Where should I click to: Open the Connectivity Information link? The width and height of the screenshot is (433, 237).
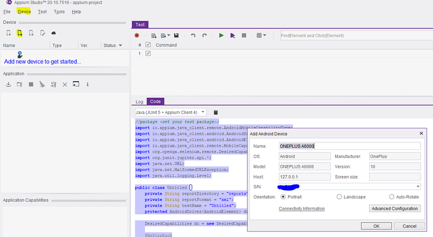(301, 208)
